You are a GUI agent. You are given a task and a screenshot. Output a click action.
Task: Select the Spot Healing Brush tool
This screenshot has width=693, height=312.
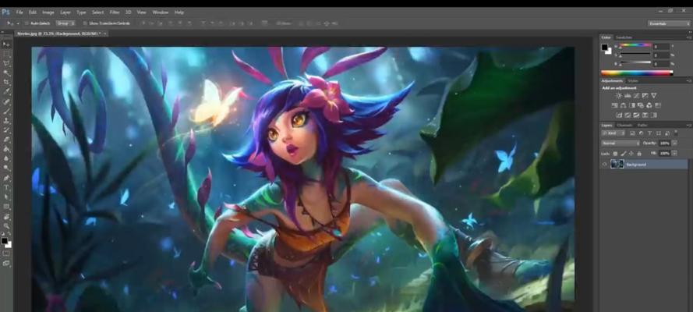[7, 101]
